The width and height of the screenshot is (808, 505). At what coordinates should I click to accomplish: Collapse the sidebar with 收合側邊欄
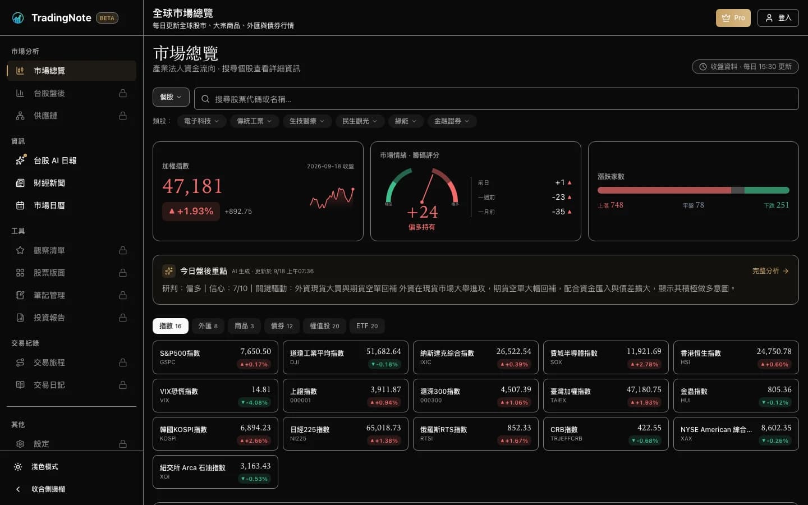(72, 489)
